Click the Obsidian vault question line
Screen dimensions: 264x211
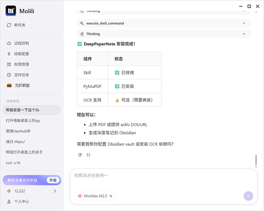click(125, 144)
